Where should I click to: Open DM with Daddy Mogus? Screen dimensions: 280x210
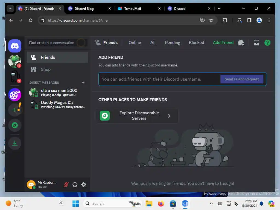click(x=57, y=104)
